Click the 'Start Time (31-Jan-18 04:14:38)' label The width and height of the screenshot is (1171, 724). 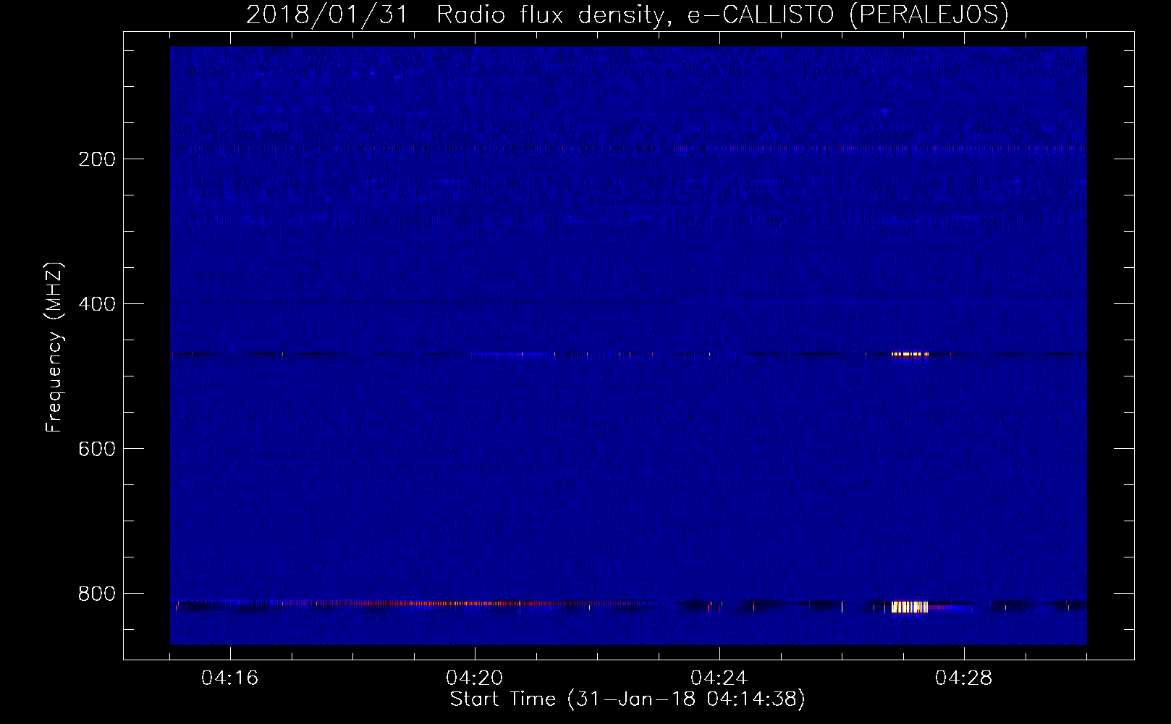(627, 699)
